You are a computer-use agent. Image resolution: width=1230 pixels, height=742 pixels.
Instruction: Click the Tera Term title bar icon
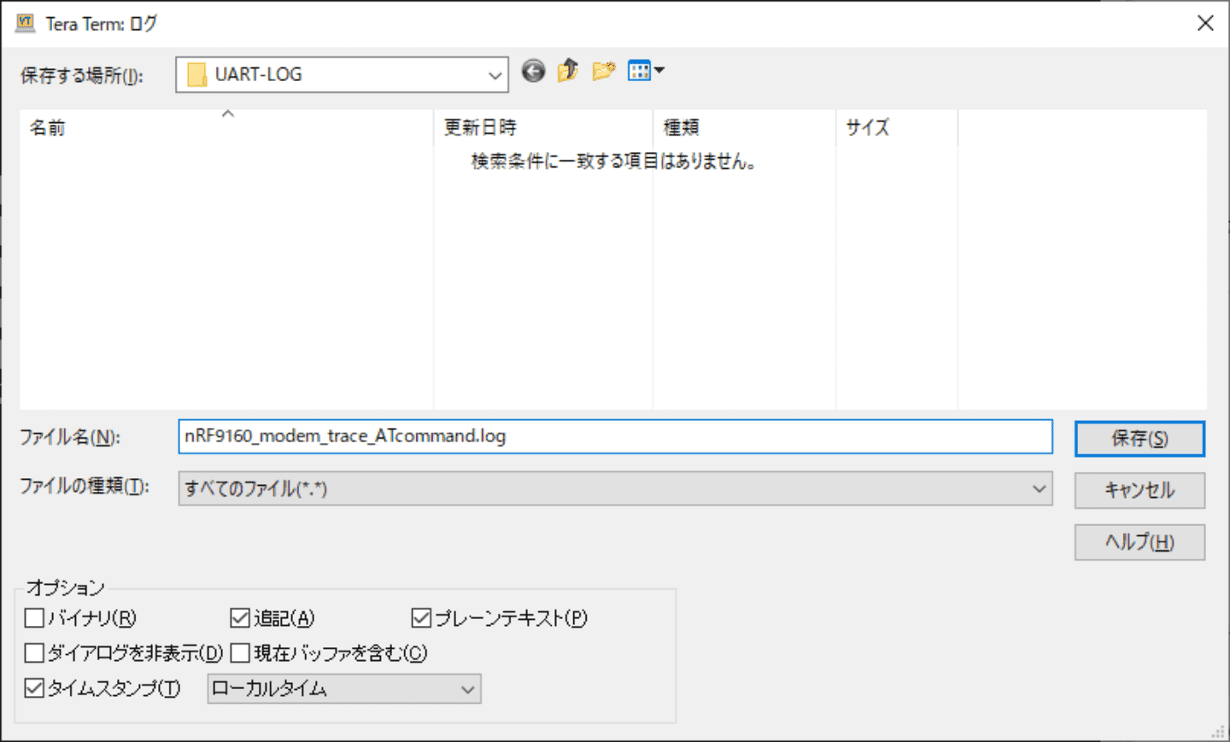click(x=26, y=23)
